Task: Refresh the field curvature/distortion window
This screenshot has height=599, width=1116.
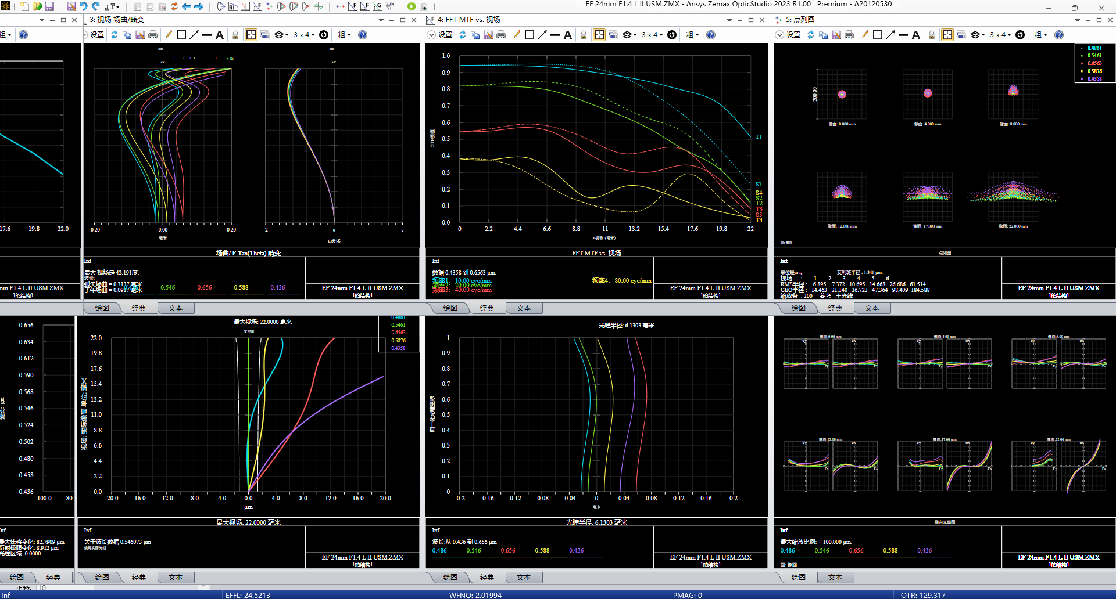Action: click(x=115, y=35)
